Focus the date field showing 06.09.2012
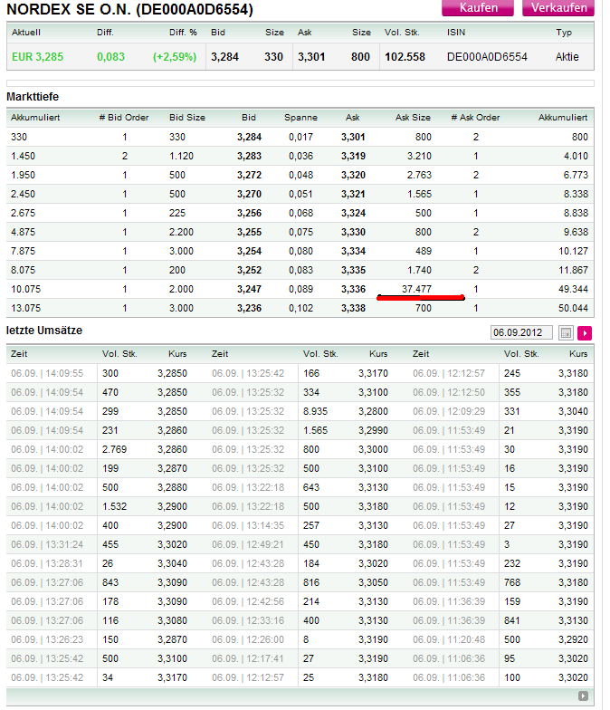Screen dimensions: 610x710 click(x=523, y=332)
